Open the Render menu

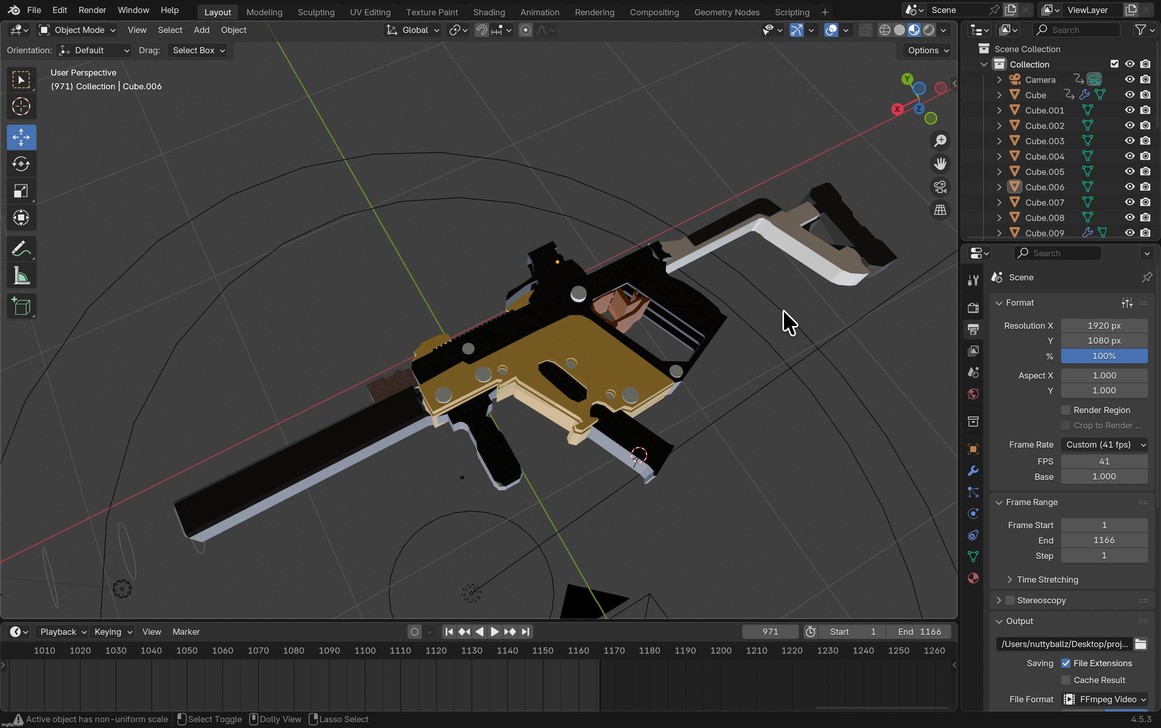[x=92, y=10]
